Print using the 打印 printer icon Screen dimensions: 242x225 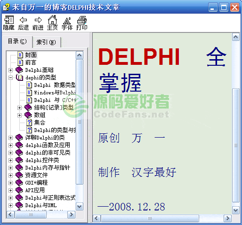click(81, 20)
